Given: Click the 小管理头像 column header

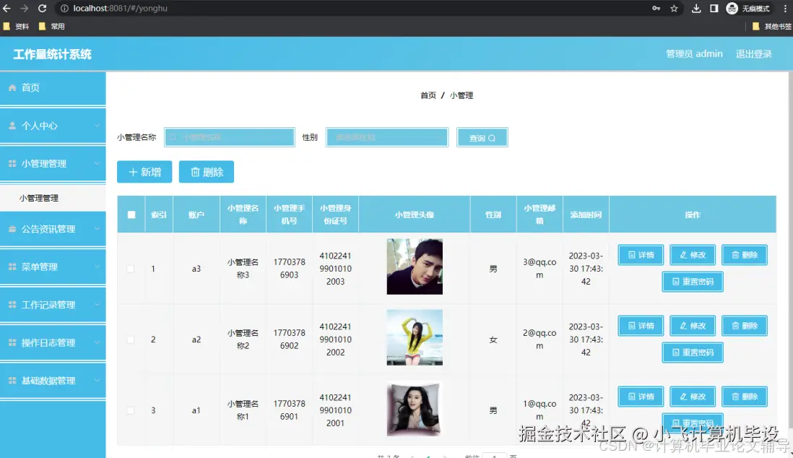Looking at the screenshot, I should (x=415, y=215).
